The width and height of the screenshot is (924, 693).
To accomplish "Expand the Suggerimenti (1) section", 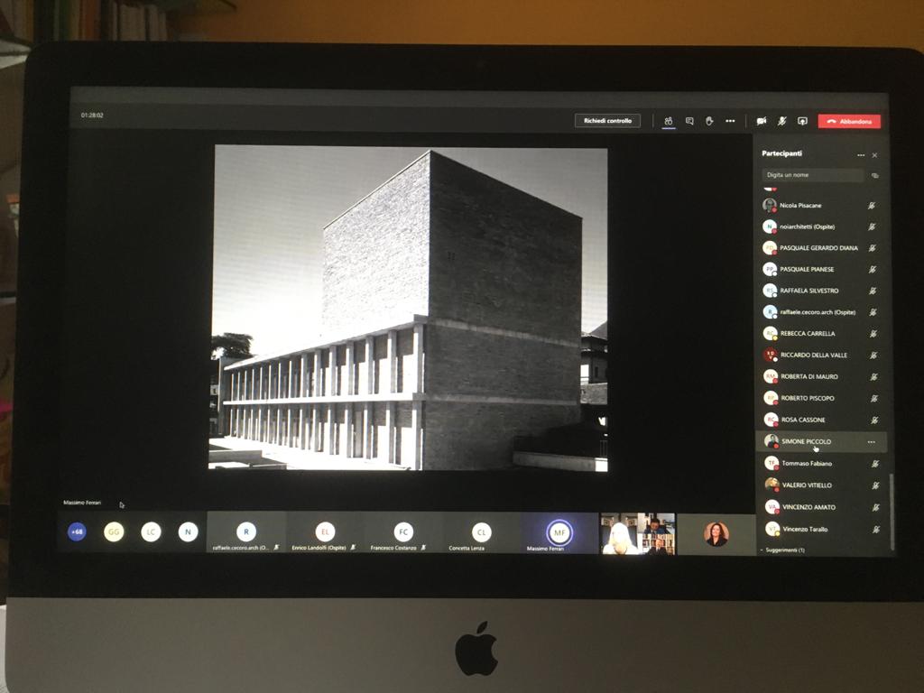I will click(784, 550).
